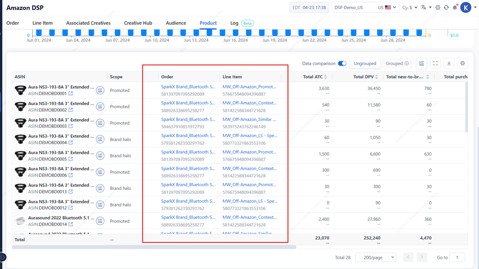
Task: Go to previous page arrow
Action: (408, 257)
